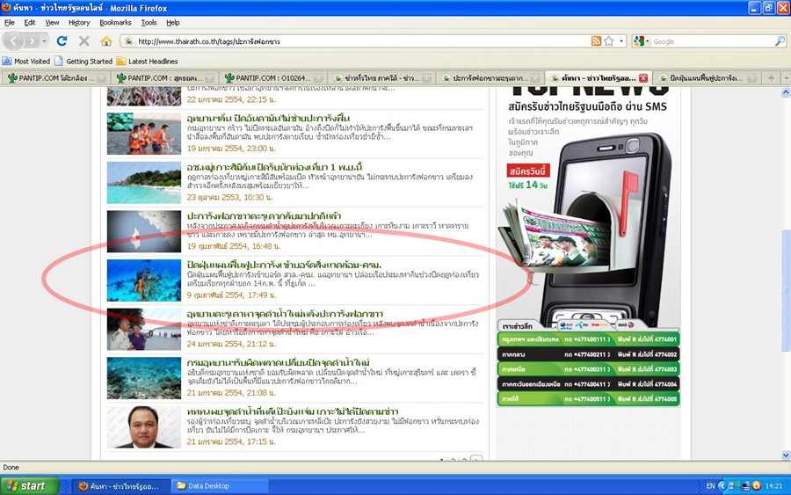Screen dimensions: 791x495
Task: Close the last tab on the right
Action: click(x=752, y=77)
